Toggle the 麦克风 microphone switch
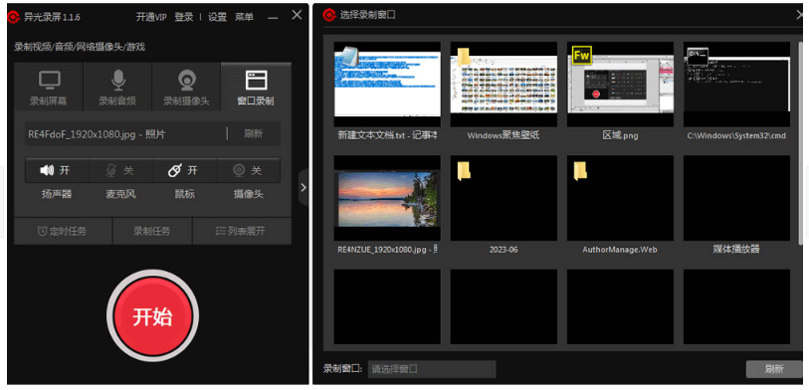 coord(119,170)
